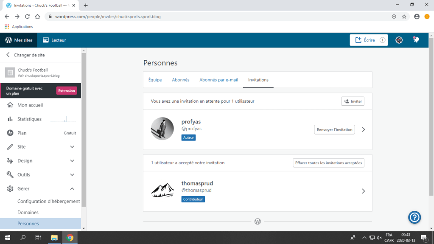Bookmark this page with the star icon

(404, 17)
